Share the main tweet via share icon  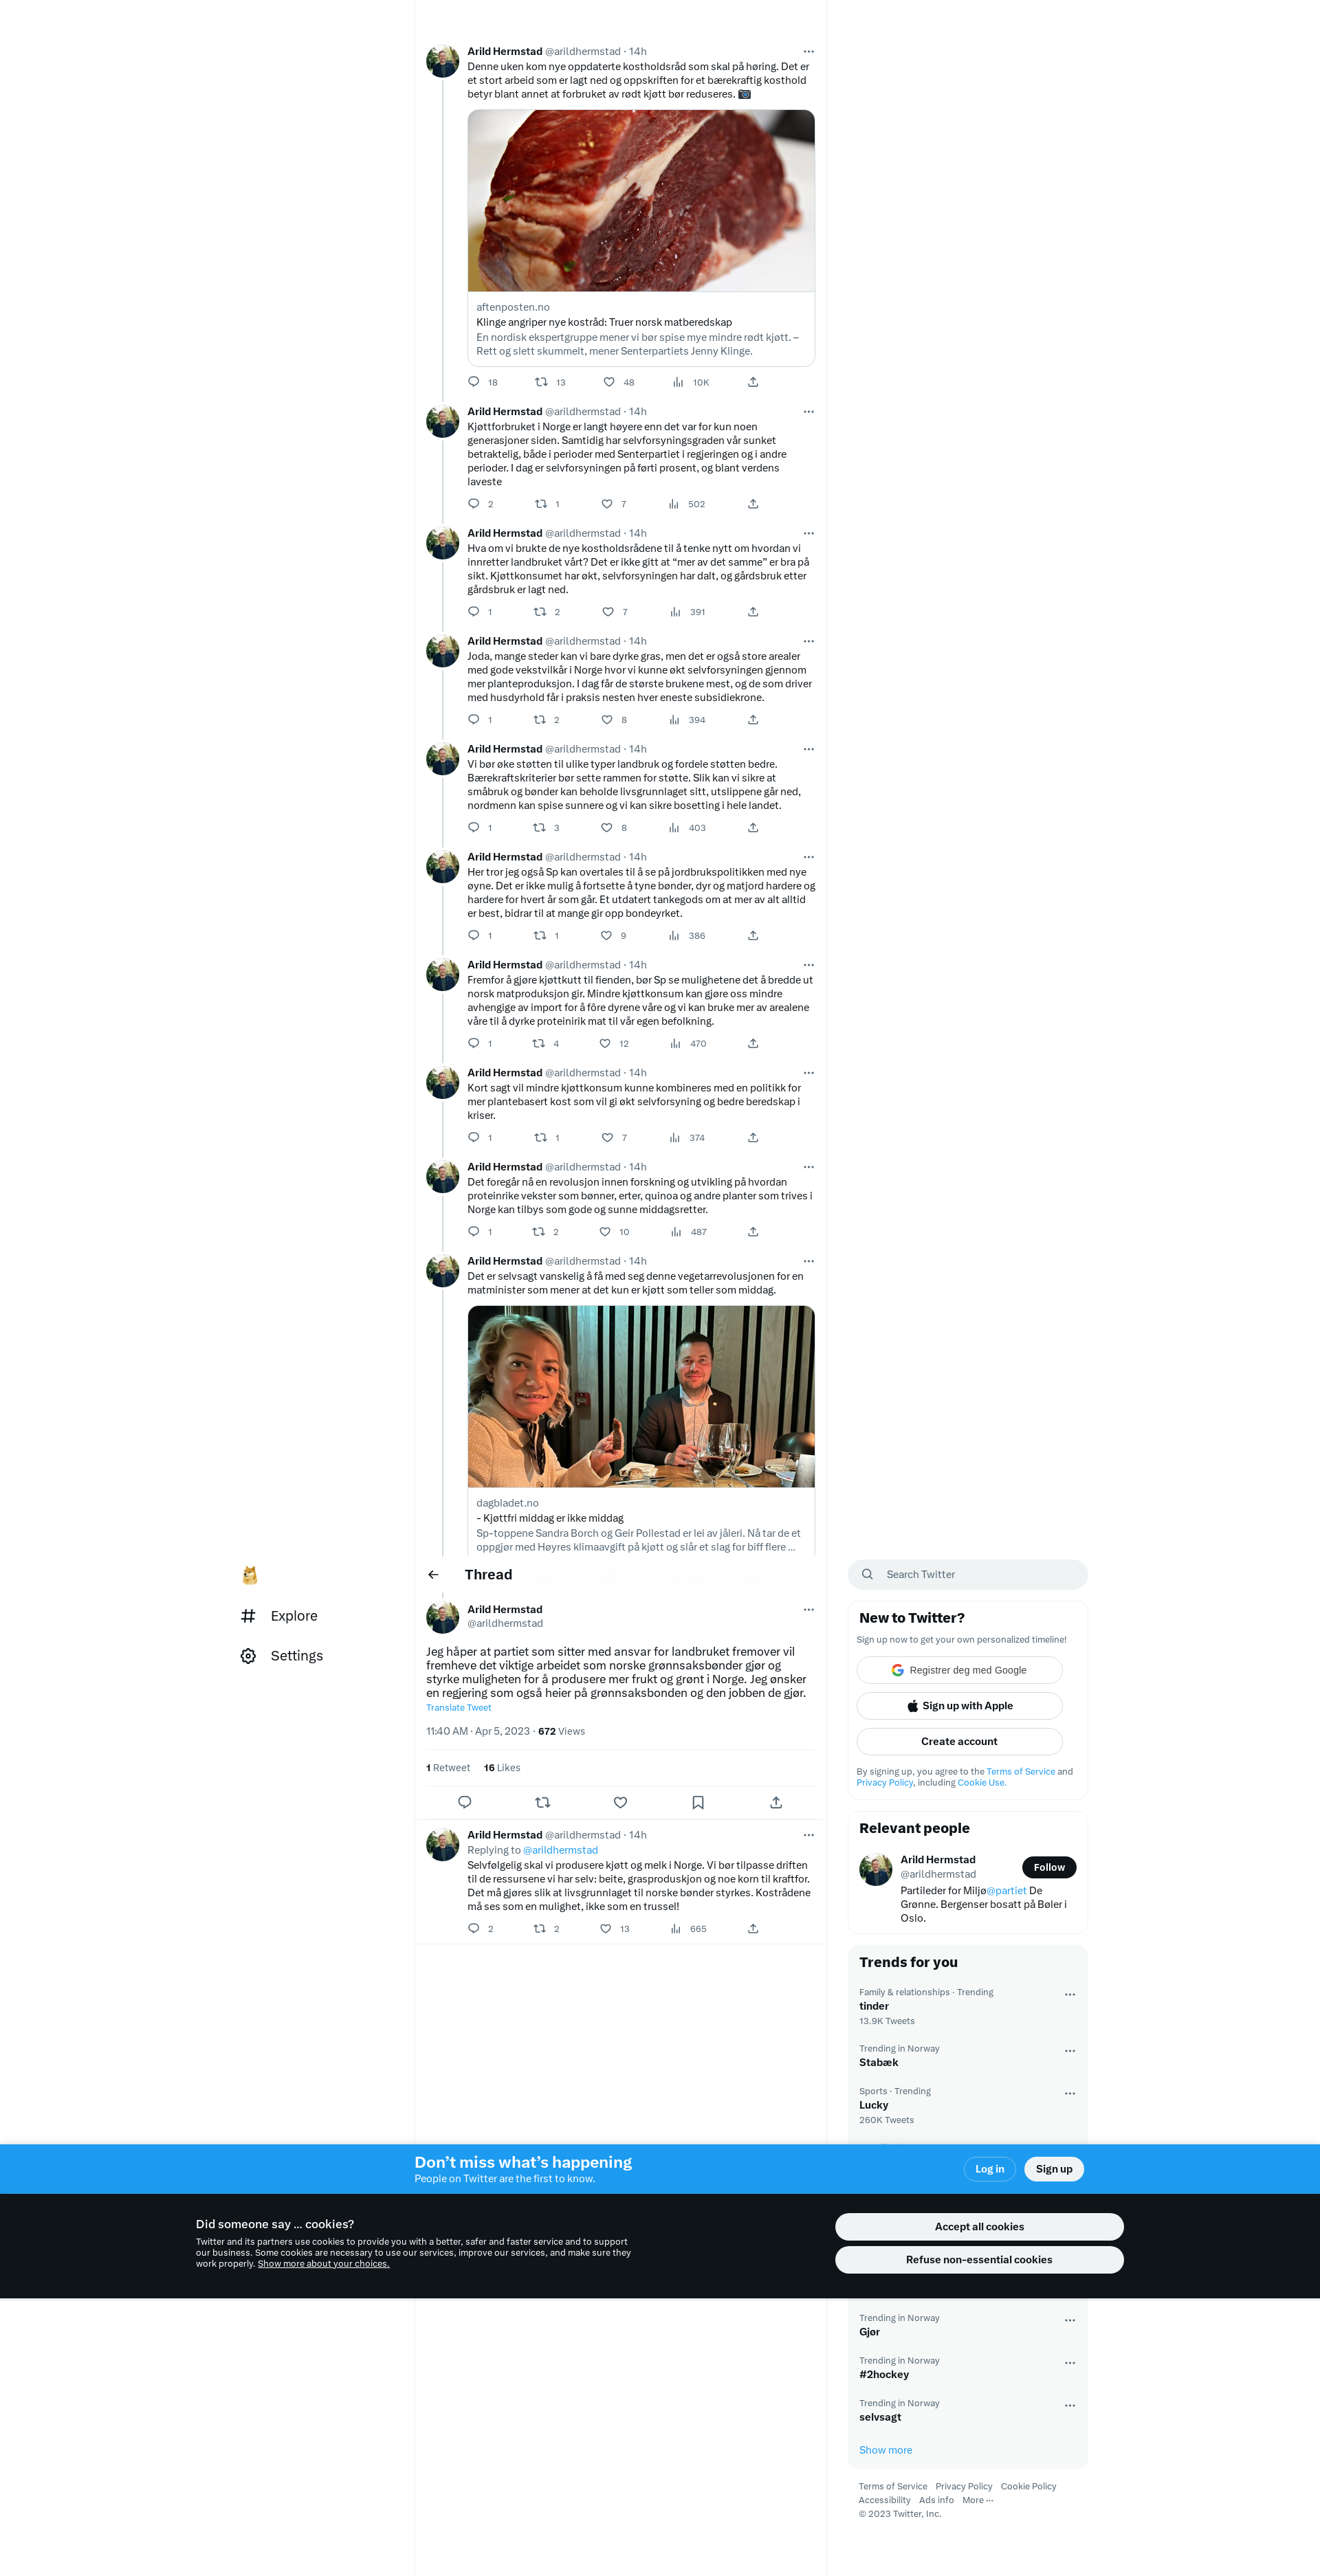[x=776, y=1802]
